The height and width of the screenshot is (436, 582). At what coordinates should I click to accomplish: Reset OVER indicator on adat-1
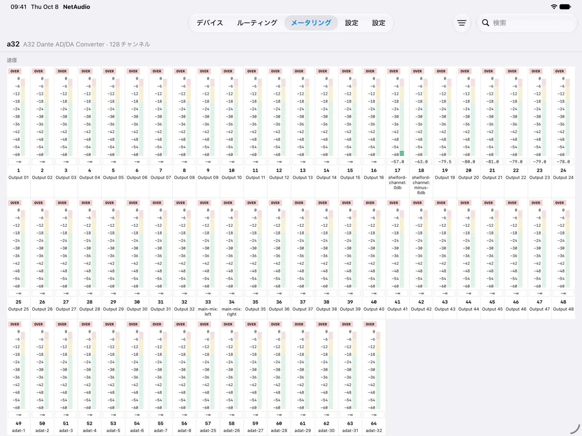point(15,324)
